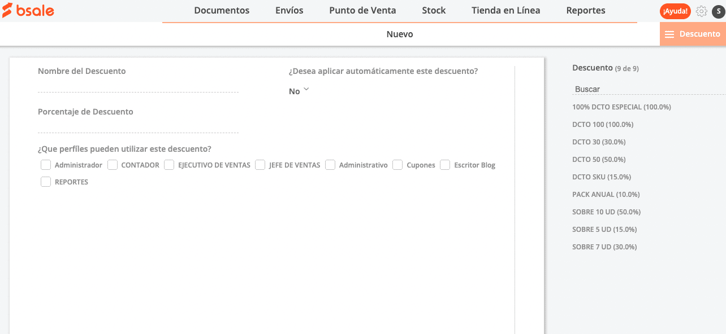
Task: Enable the CONTADOR profile checkbox
Action: [113, 165]
